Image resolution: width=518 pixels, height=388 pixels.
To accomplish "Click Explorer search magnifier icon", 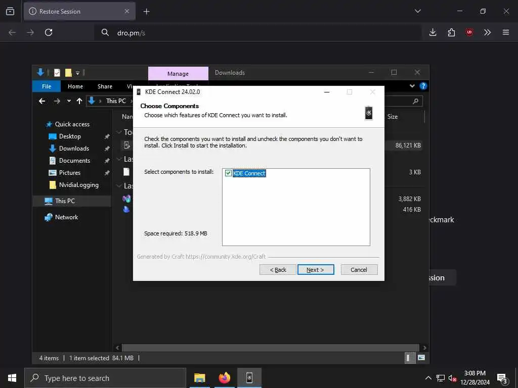I will [x=416, y=101].
